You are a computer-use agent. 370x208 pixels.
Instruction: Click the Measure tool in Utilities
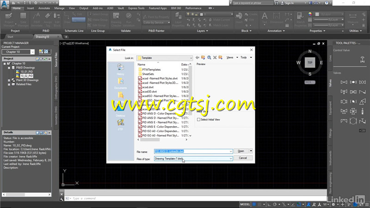point(353,18)
